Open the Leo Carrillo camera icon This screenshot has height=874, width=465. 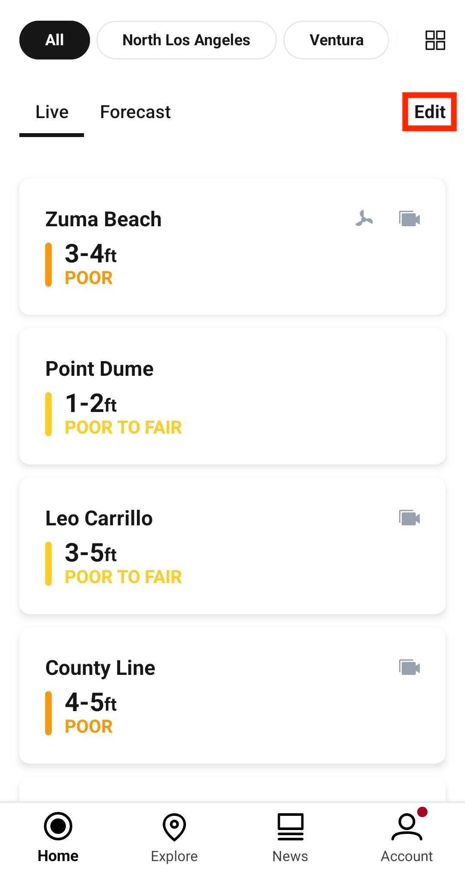tap(409, 518)
